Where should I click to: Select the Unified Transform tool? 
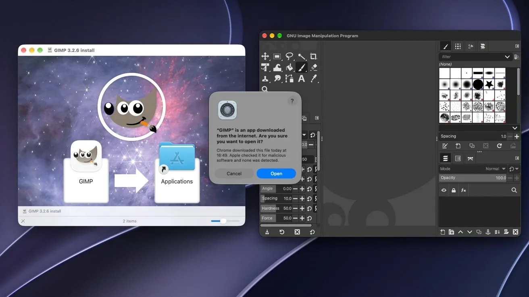tap(265, 67)
